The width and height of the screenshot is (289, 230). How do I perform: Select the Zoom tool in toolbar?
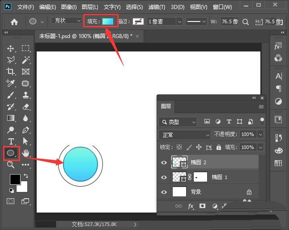(x=11, y=165)
